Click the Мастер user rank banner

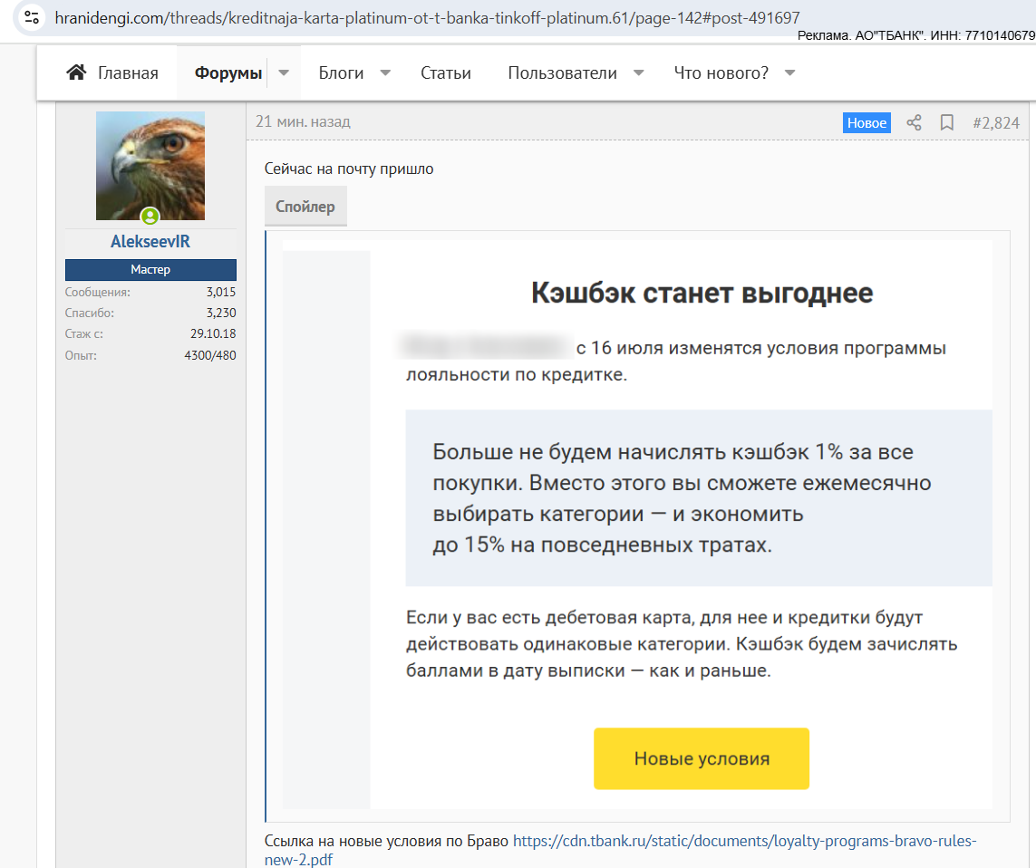pos(150,269)
